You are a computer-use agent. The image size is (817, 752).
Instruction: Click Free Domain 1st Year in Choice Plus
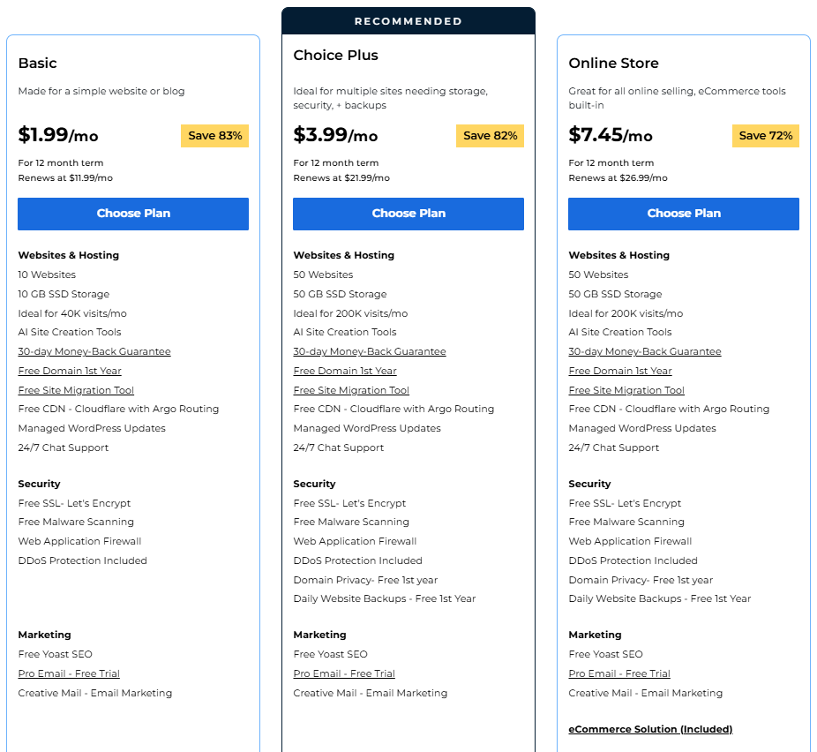tap(345, 371)
